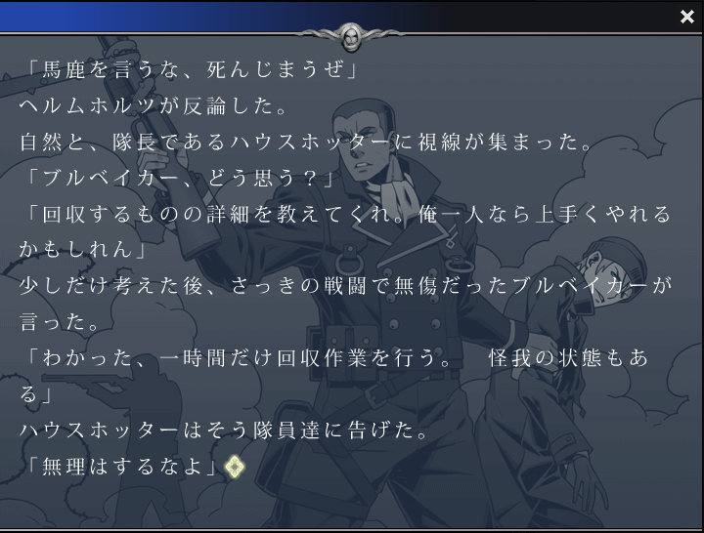The width and height of the screenshot is (704, 533).
Task: Click the line 「回収するものの詳細を教えてくれ
Action: coord(346,214)
